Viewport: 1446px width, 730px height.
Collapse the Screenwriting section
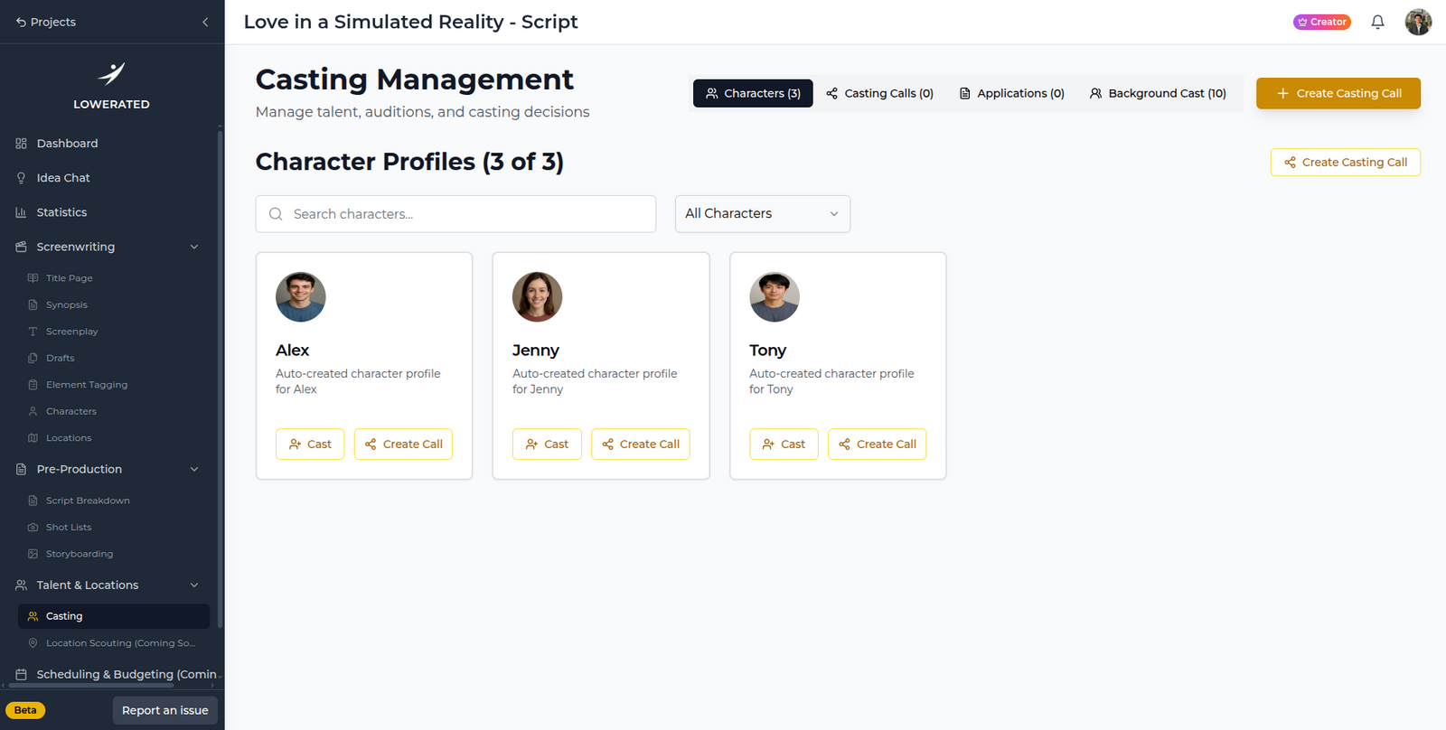click(194, 247)
